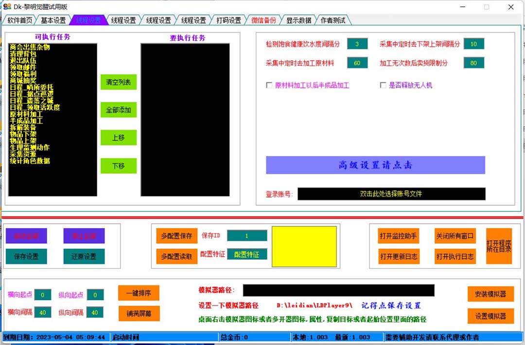This screenshot has width=525, height=345.
Task: Open the 微信备份 tab
Action: pos(264,20)
